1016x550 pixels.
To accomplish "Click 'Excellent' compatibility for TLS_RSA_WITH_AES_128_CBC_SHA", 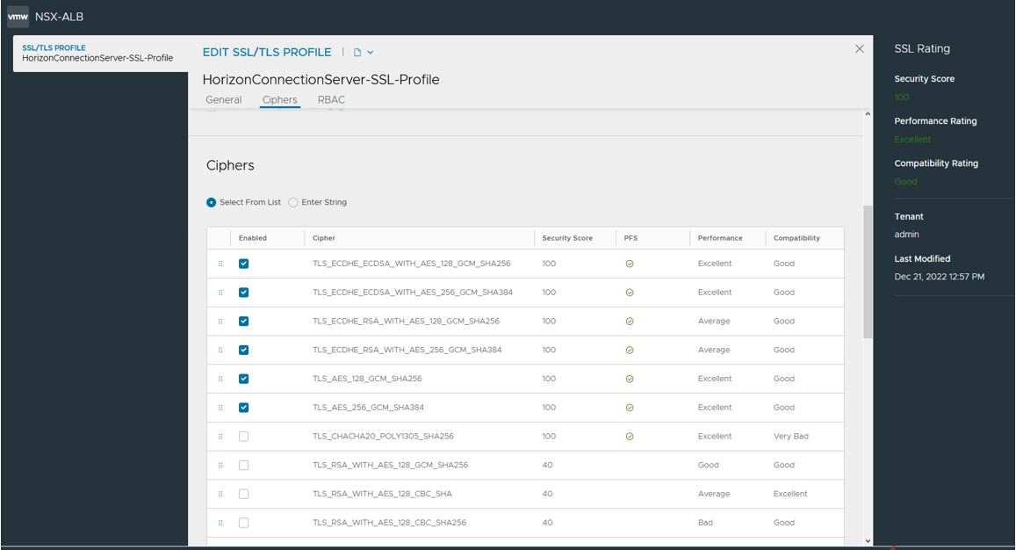I will [789, 495].
